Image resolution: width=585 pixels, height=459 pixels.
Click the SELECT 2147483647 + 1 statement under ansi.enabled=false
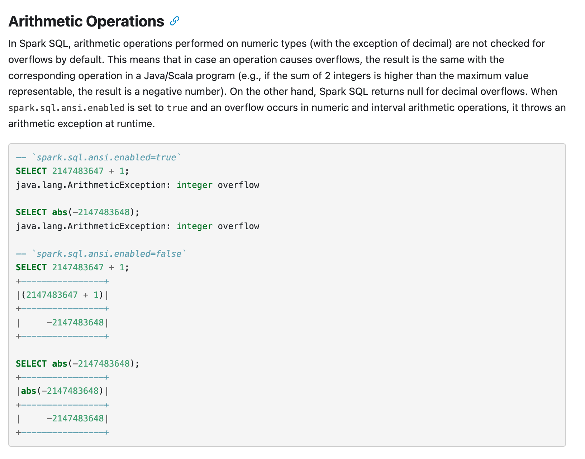72,267
